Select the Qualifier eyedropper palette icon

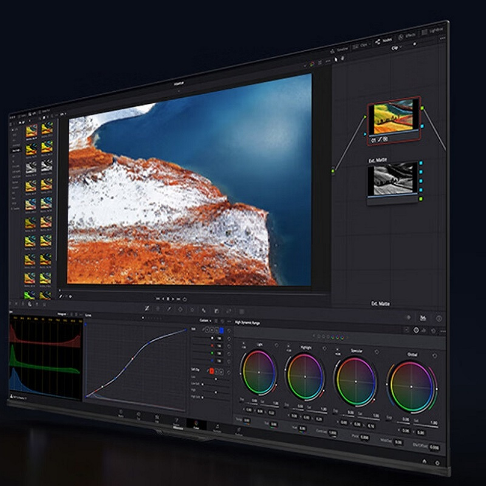[x=169, y=309]
